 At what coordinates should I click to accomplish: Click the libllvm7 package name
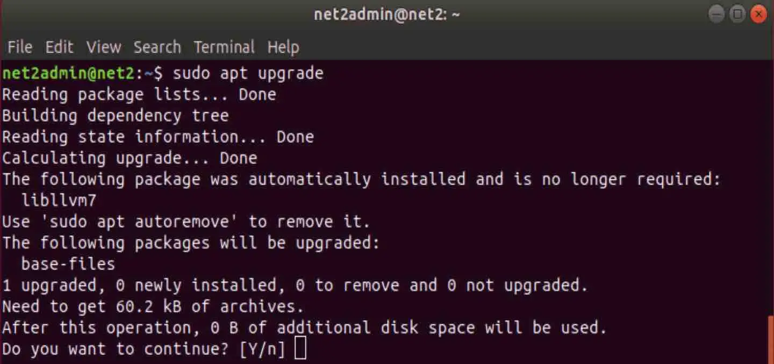[59, 200]
